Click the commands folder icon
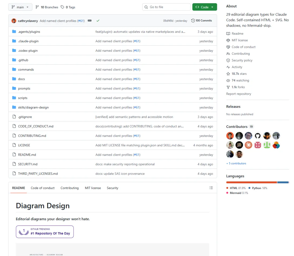Image resolution: width=294 pixels, height=256 pixels. point(14,69)
